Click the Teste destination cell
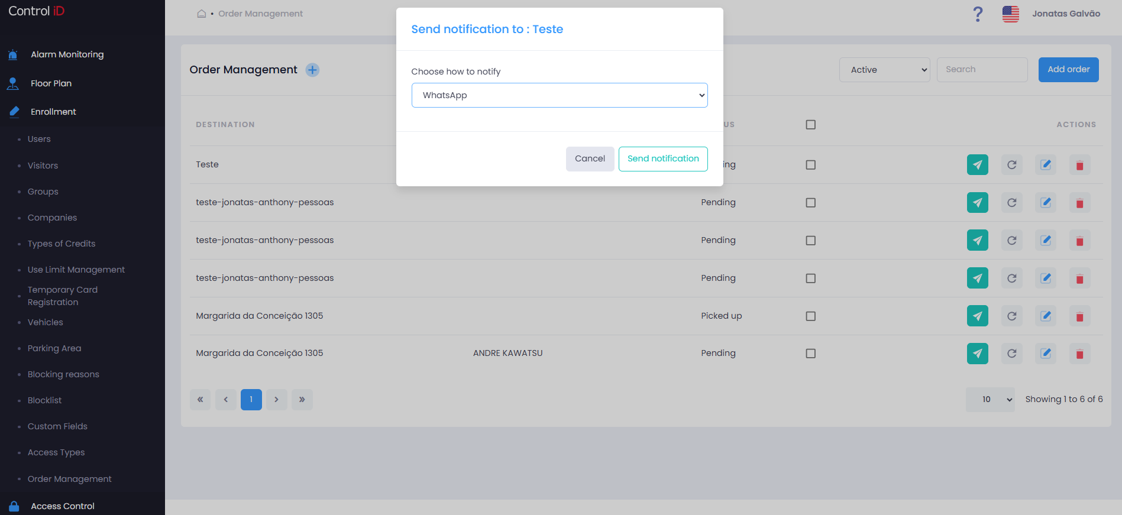The image size is (1122, 515). pyautogui.click(x=207, y=164)
